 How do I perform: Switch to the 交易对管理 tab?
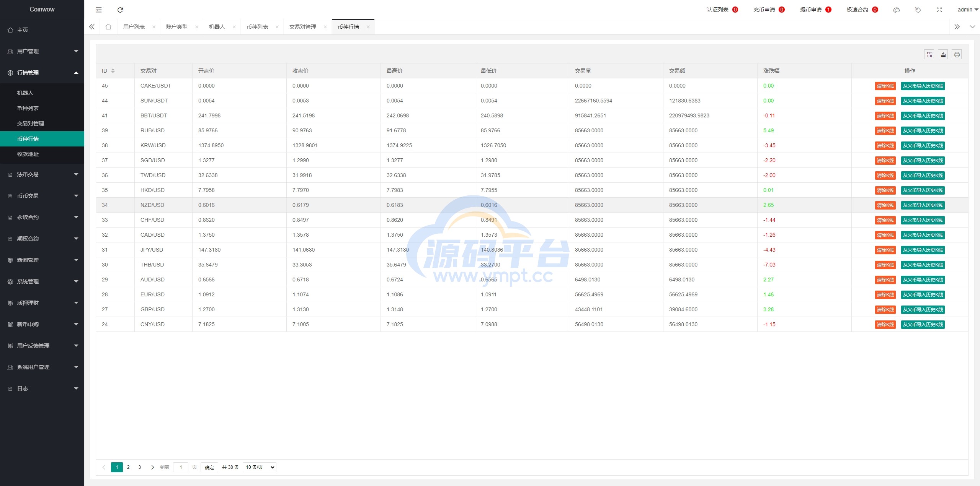pos(302,27)
